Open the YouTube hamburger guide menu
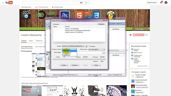 [x=3, y=2]
